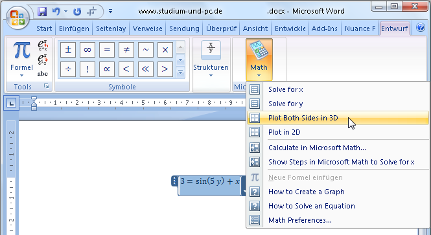Open How to Create a Graph help
This screenshot has height=235, width=431.
(338, 192)
